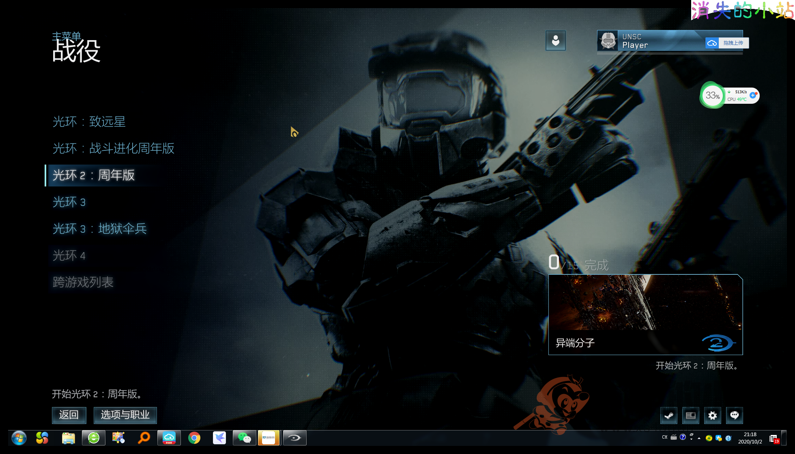Image resolution: width=795 pixels, height=454 pixels.
Task: Open 选项与职业 options button
Action: pos(125,415)
